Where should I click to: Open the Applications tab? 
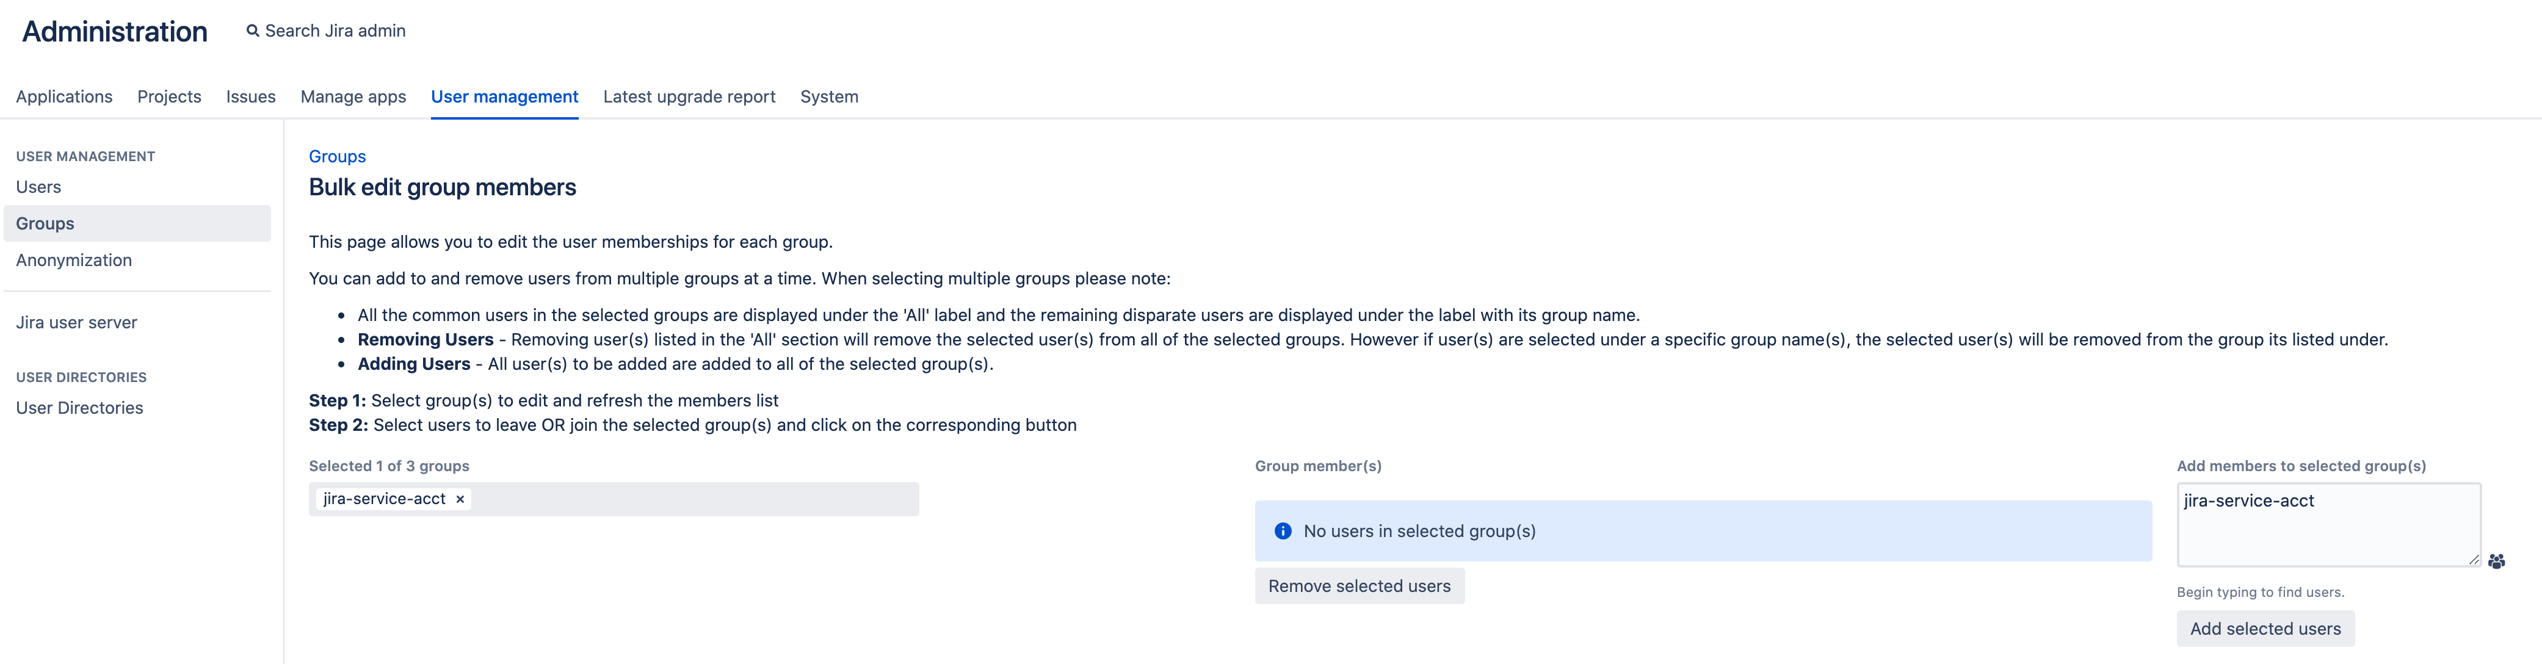coord(64,96)
